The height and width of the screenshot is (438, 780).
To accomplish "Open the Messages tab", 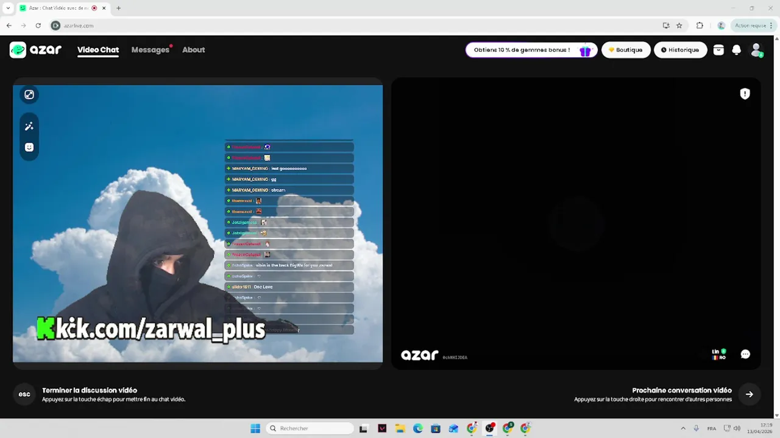I will [x=151, y=50].
